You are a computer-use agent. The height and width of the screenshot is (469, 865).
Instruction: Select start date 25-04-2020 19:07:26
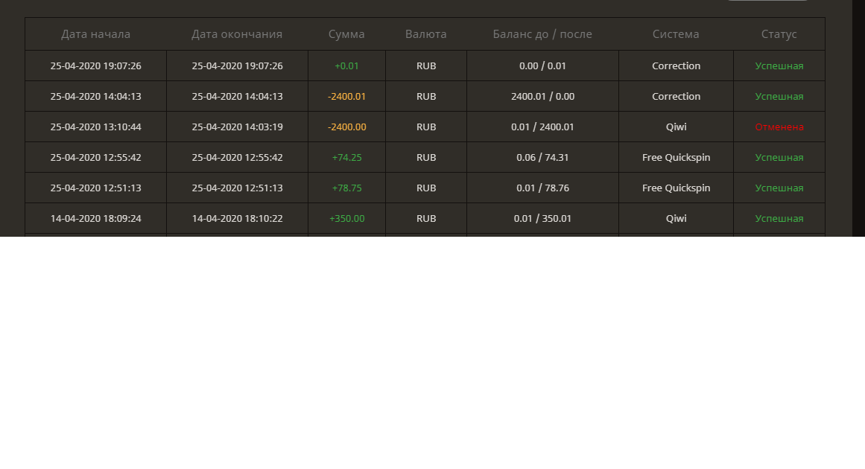point(95,66)
